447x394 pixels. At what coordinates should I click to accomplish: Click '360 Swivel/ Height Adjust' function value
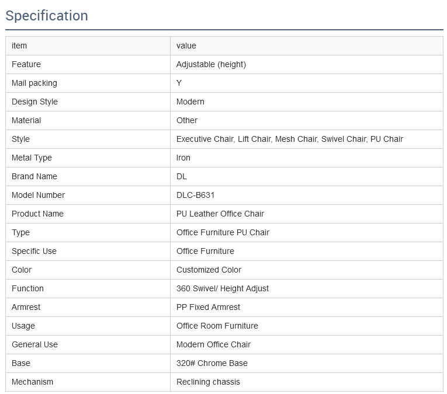pyautogui.click(x=223, y=289)
